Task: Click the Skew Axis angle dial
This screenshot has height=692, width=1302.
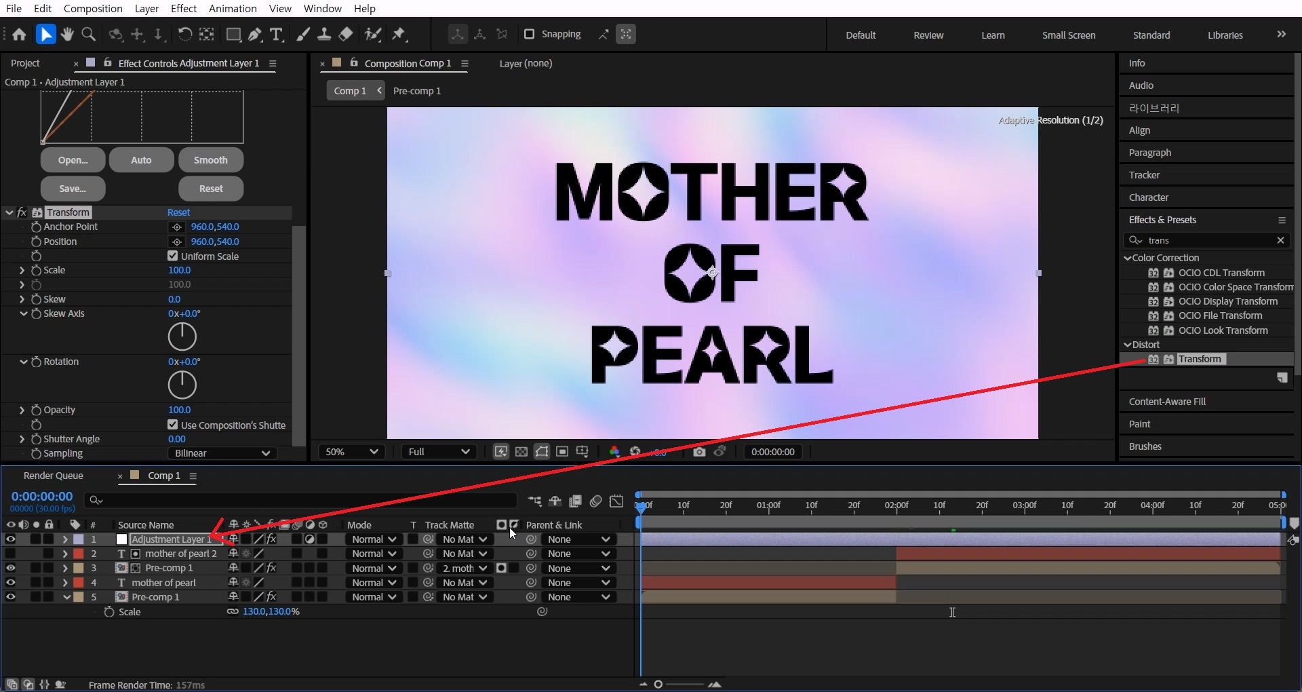Action: pos(182,337)
